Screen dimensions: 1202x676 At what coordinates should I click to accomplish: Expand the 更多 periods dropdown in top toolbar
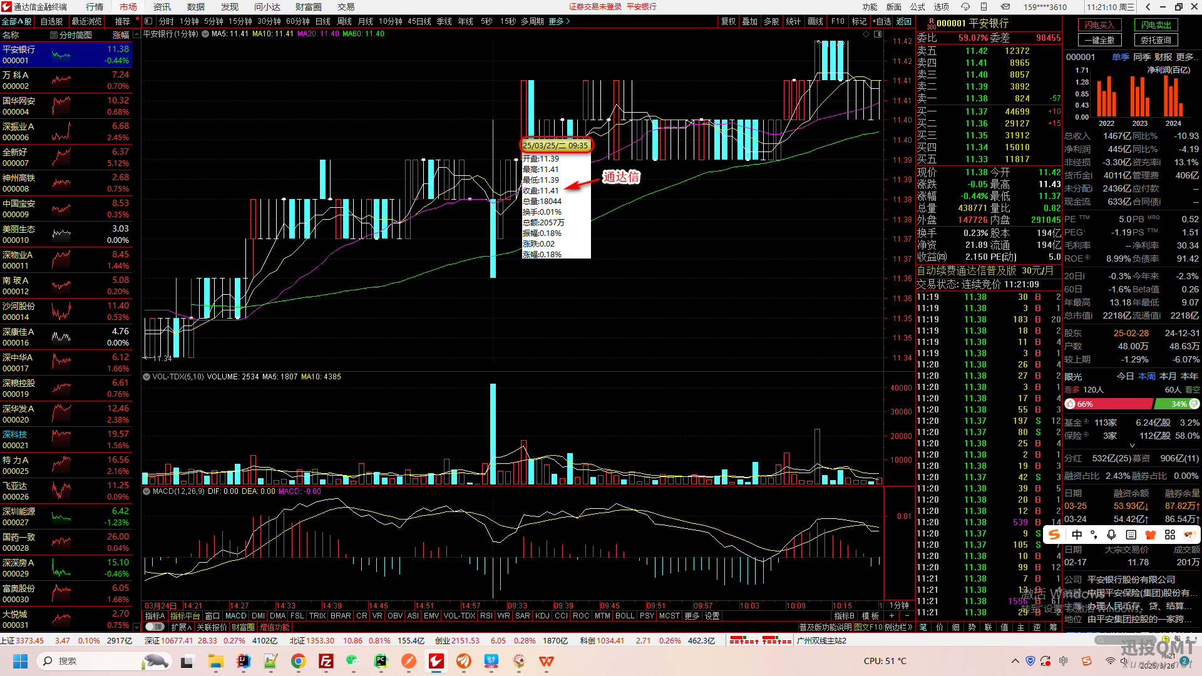pos(559,21)
